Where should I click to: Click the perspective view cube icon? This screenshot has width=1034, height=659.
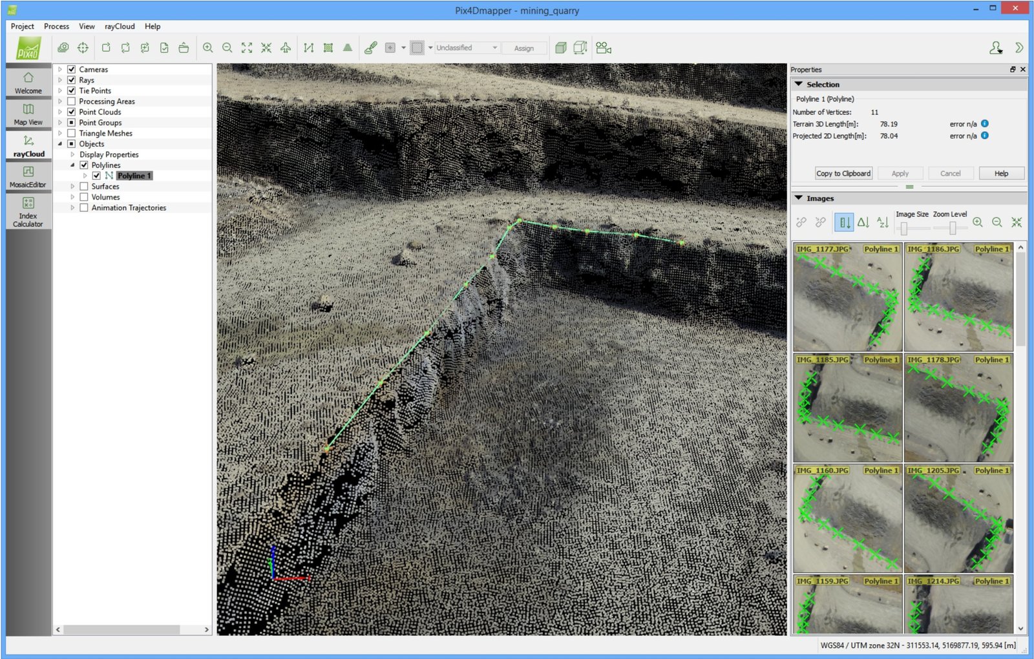pos(561,48)
